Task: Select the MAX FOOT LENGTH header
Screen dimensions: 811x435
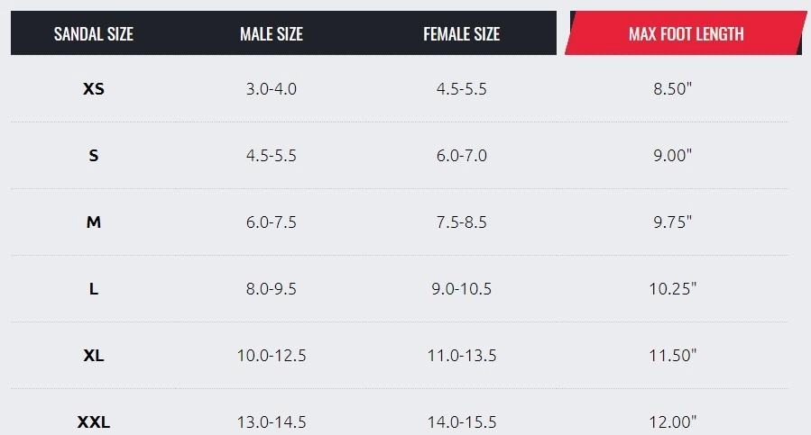Action: tap(686, 34)
